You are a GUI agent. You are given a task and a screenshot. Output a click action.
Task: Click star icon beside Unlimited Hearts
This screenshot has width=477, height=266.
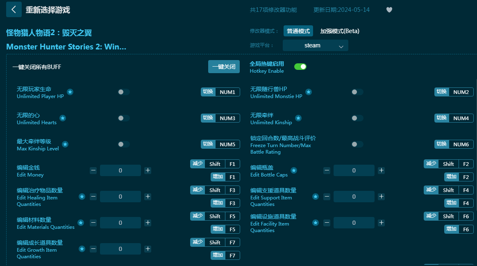pos(63,118)
